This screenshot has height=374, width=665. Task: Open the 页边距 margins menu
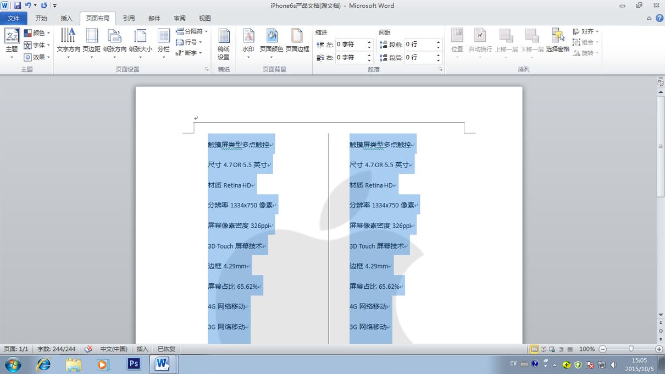click(92, 44)
